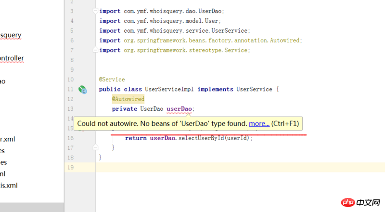The width and height of the screenshot is (385, 212).
Task: Click the fold end marker on line 17
Action: tap(95, 147)
